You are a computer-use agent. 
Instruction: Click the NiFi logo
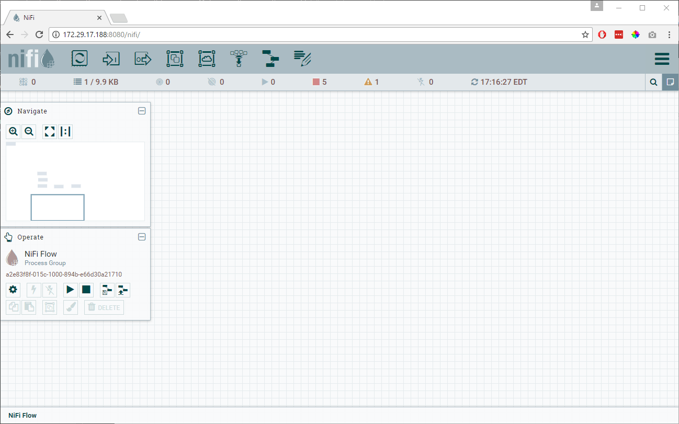coord(31,59)
